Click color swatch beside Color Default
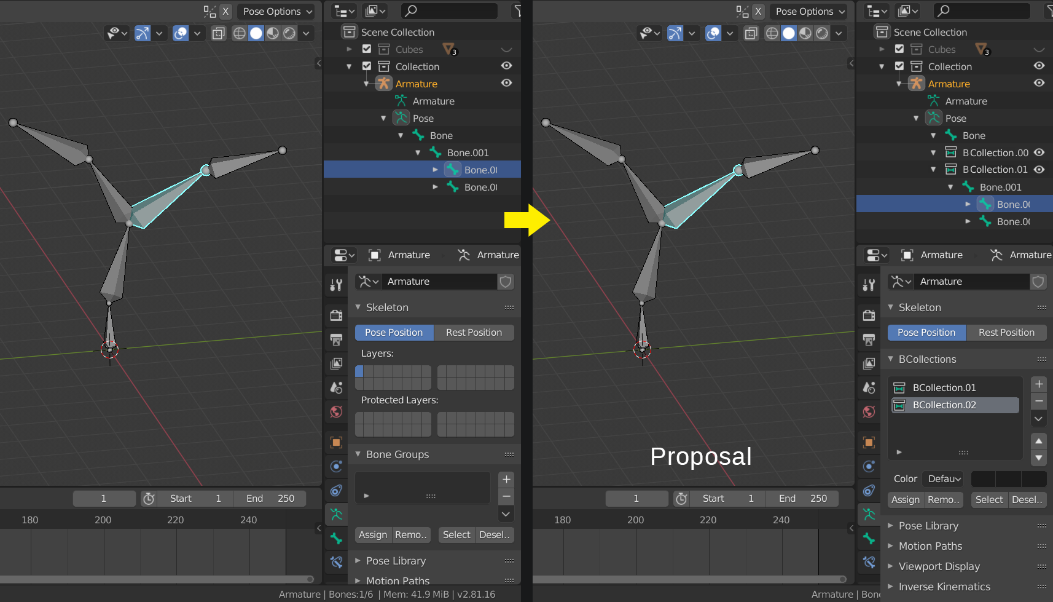Image resolution: width=1053 pixels, height=602 pixels. (x=1008, y=478)
